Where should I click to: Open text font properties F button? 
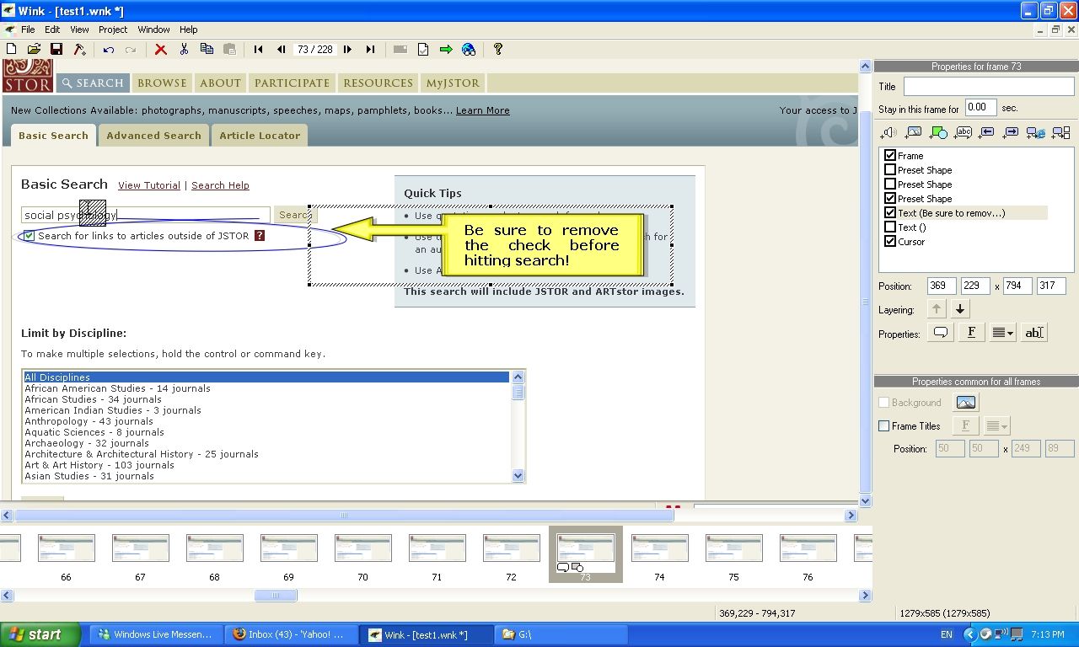pyautogui.click(x=971, y=333)
